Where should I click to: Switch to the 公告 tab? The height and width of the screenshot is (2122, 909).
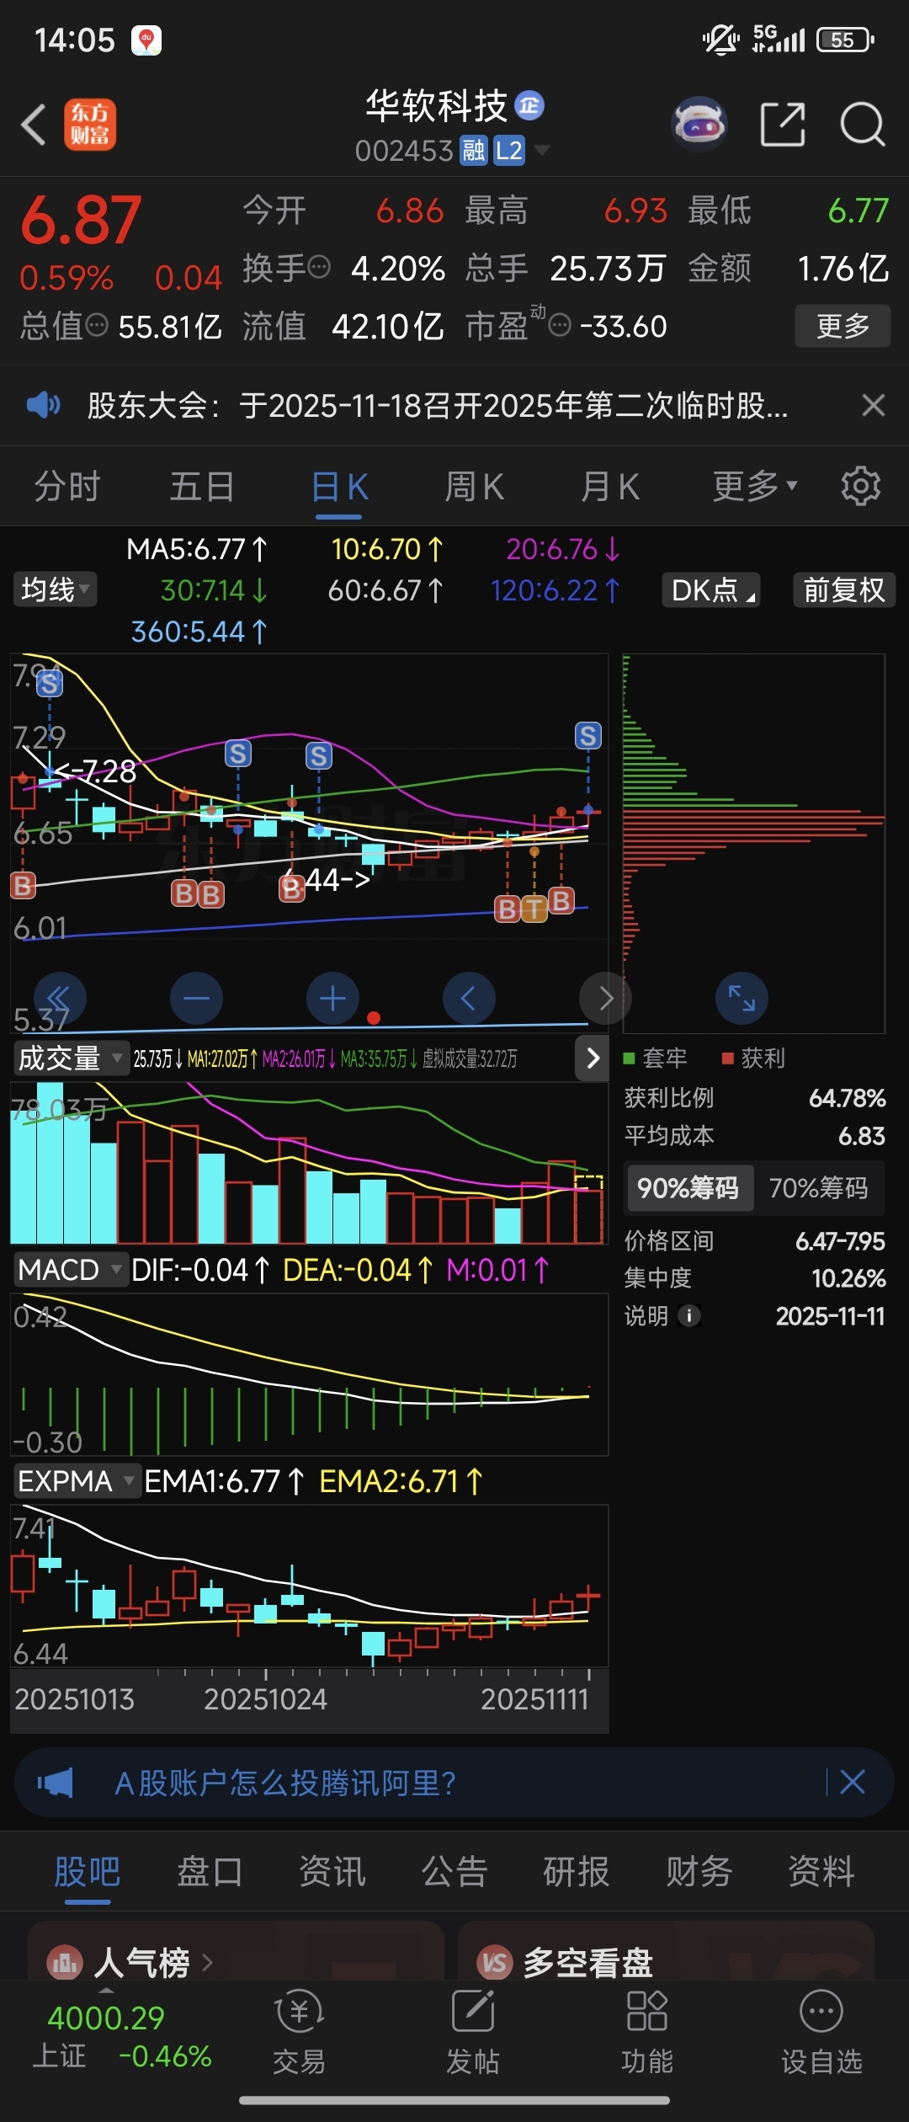tap(454, 1871)
